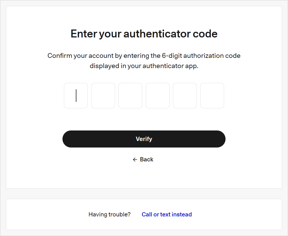The image size is (288, 236).
Task: Click the "Enter your authenticator code" heading
Action: click(144, 34)
